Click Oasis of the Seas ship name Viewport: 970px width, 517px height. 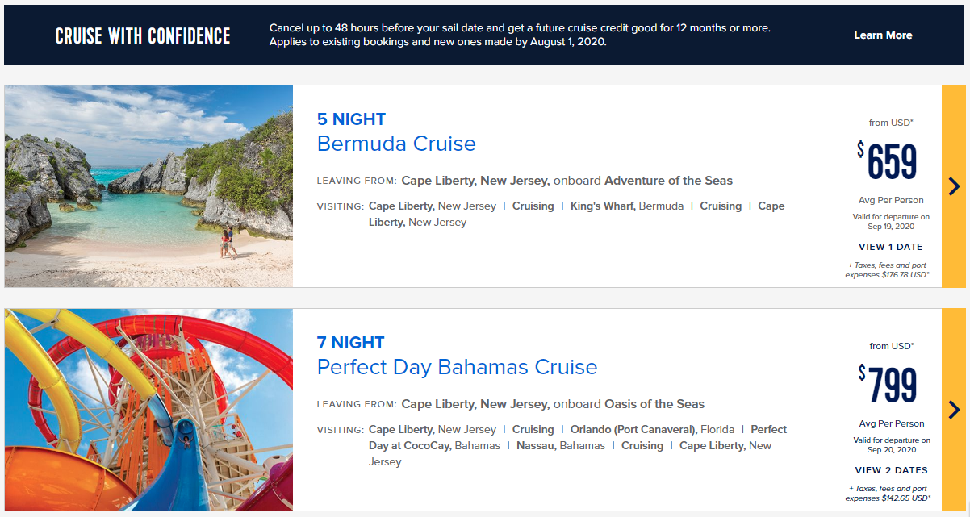click(654, 404)
